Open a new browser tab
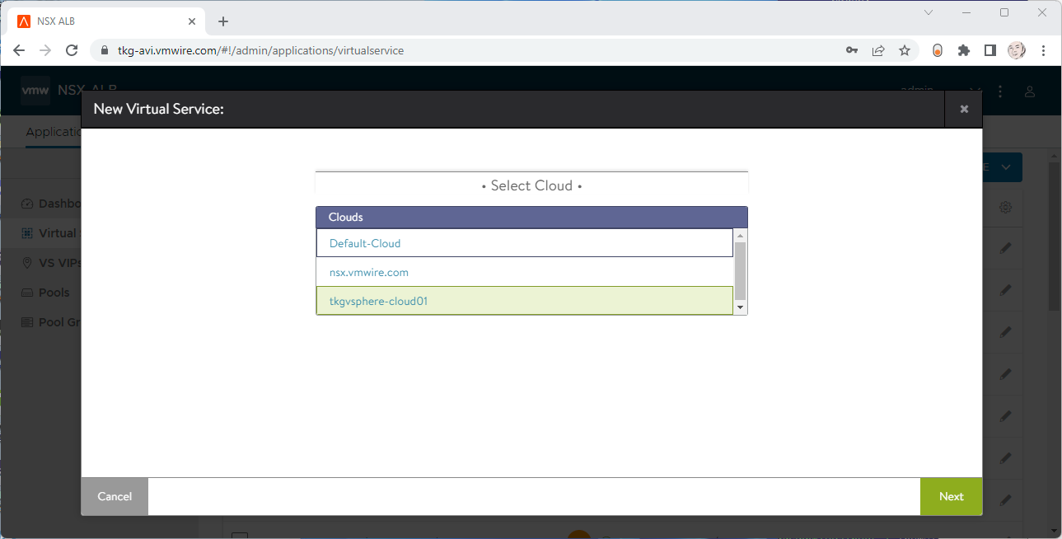The height and width of the screenshot is (539, 1062). click(223, 21)
